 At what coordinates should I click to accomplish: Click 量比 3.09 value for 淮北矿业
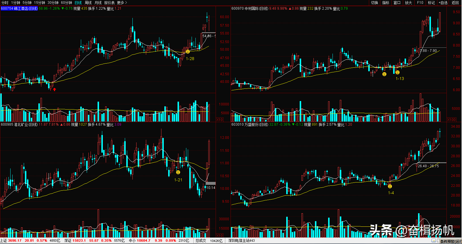pyautogui.click(x=114, y=124)
